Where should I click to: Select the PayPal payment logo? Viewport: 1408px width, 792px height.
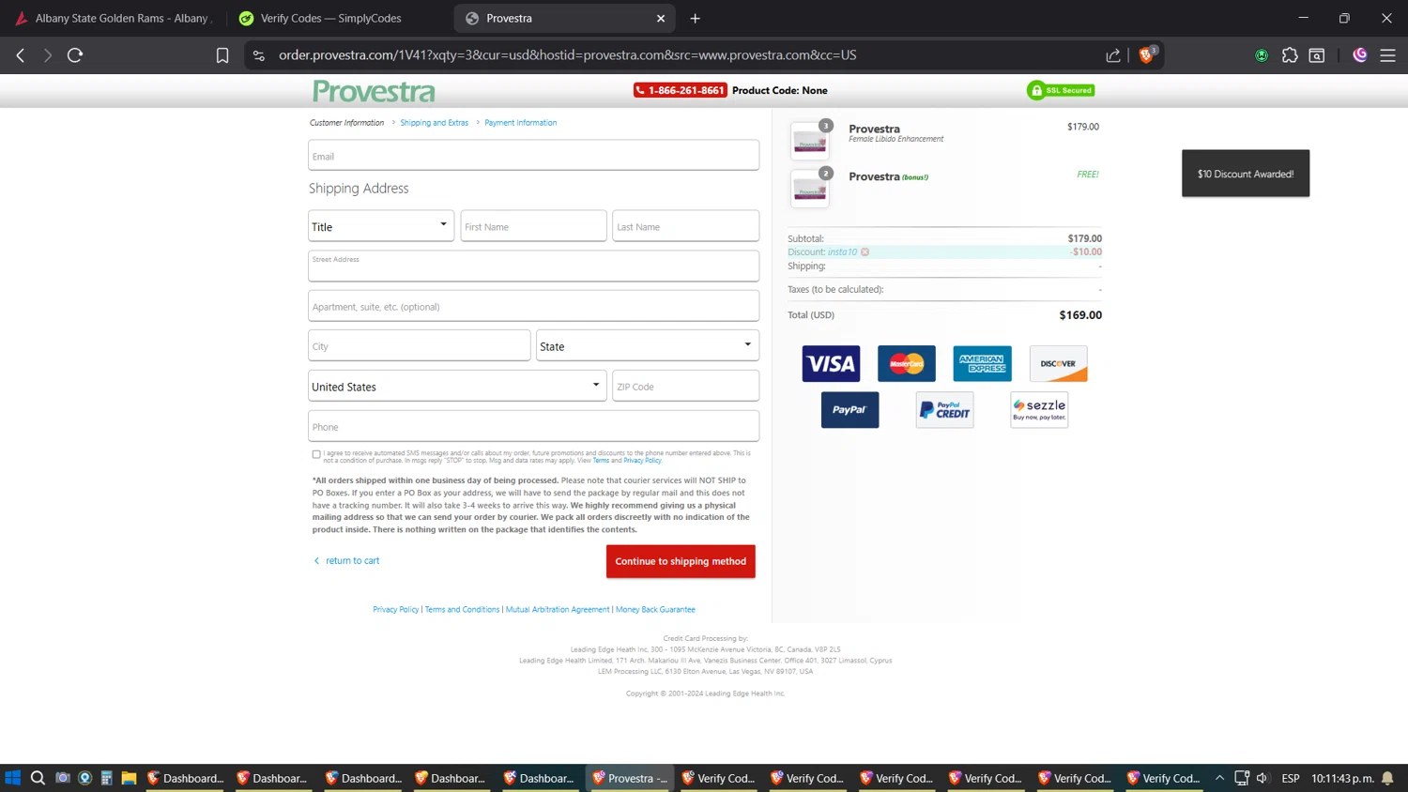pyautogui.click(x=849, y=410)
